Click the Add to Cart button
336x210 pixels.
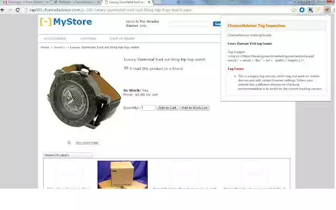(167, 108)
